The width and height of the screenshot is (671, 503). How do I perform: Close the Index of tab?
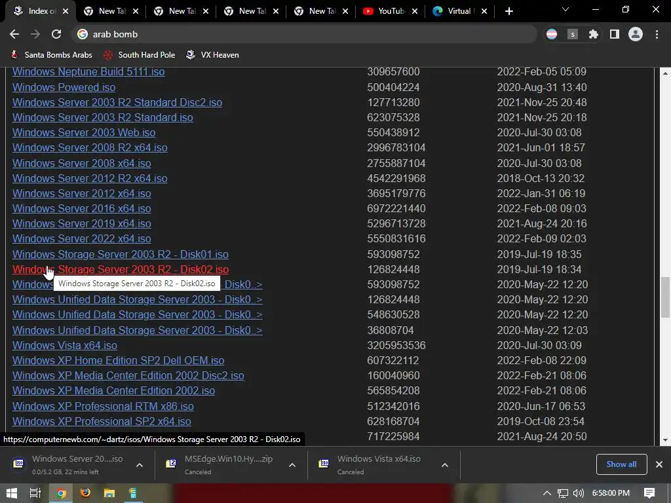[66, 12]
